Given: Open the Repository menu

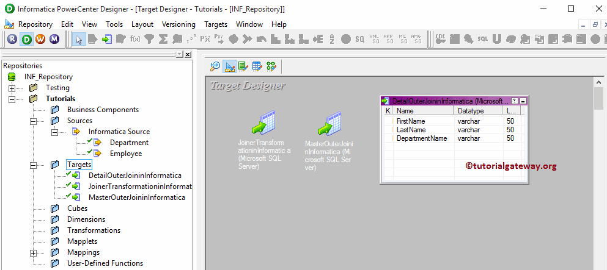Looking at the screenshot, I should click(35, 24).
